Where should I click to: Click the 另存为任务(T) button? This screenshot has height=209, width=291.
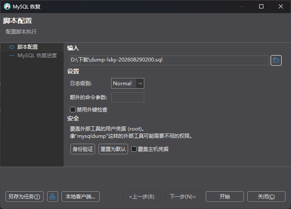coord(25,197)
